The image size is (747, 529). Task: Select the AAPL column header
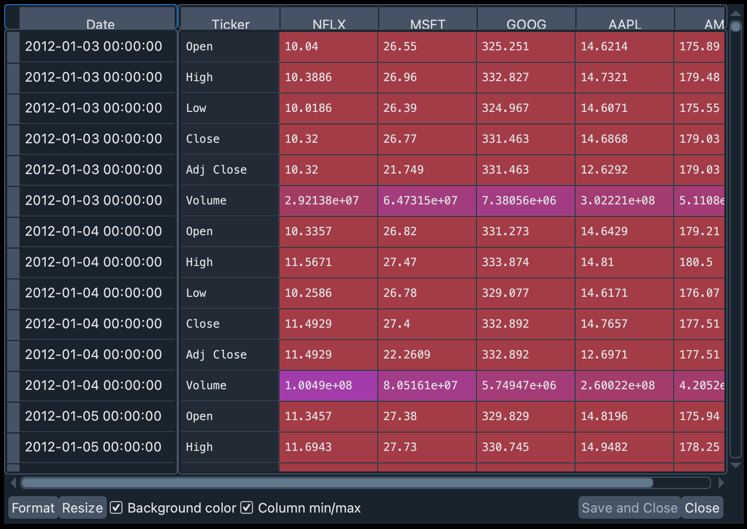(x=624, y=24)
